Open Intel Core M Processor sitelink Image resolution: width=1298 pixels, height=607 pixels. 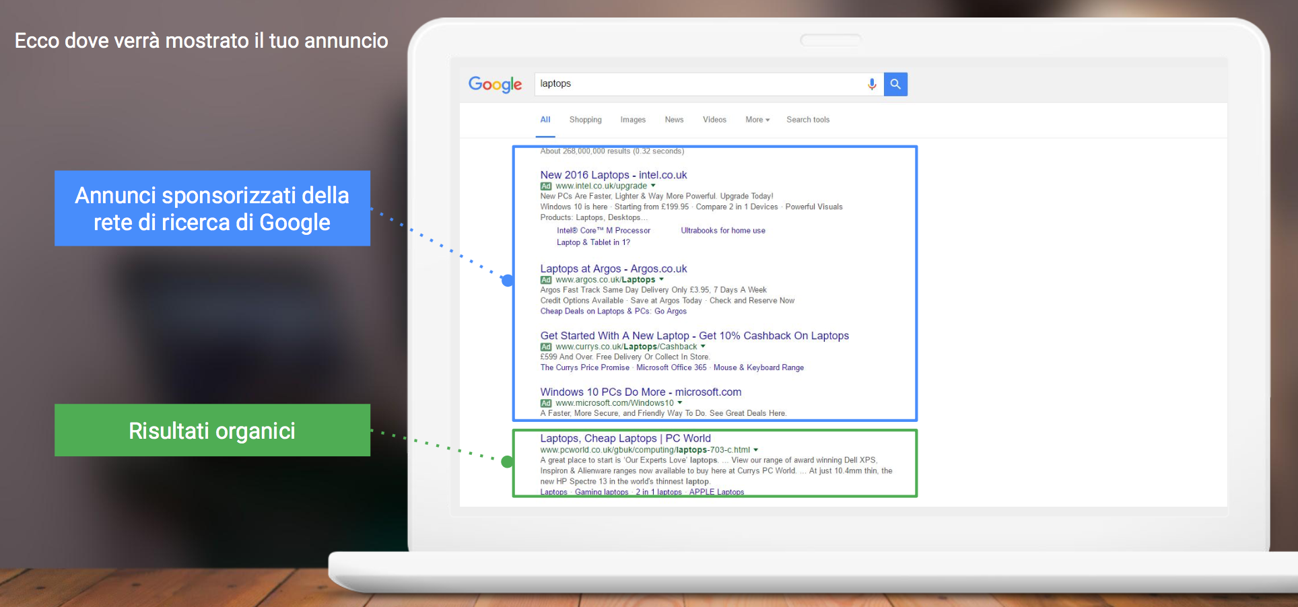603,231
